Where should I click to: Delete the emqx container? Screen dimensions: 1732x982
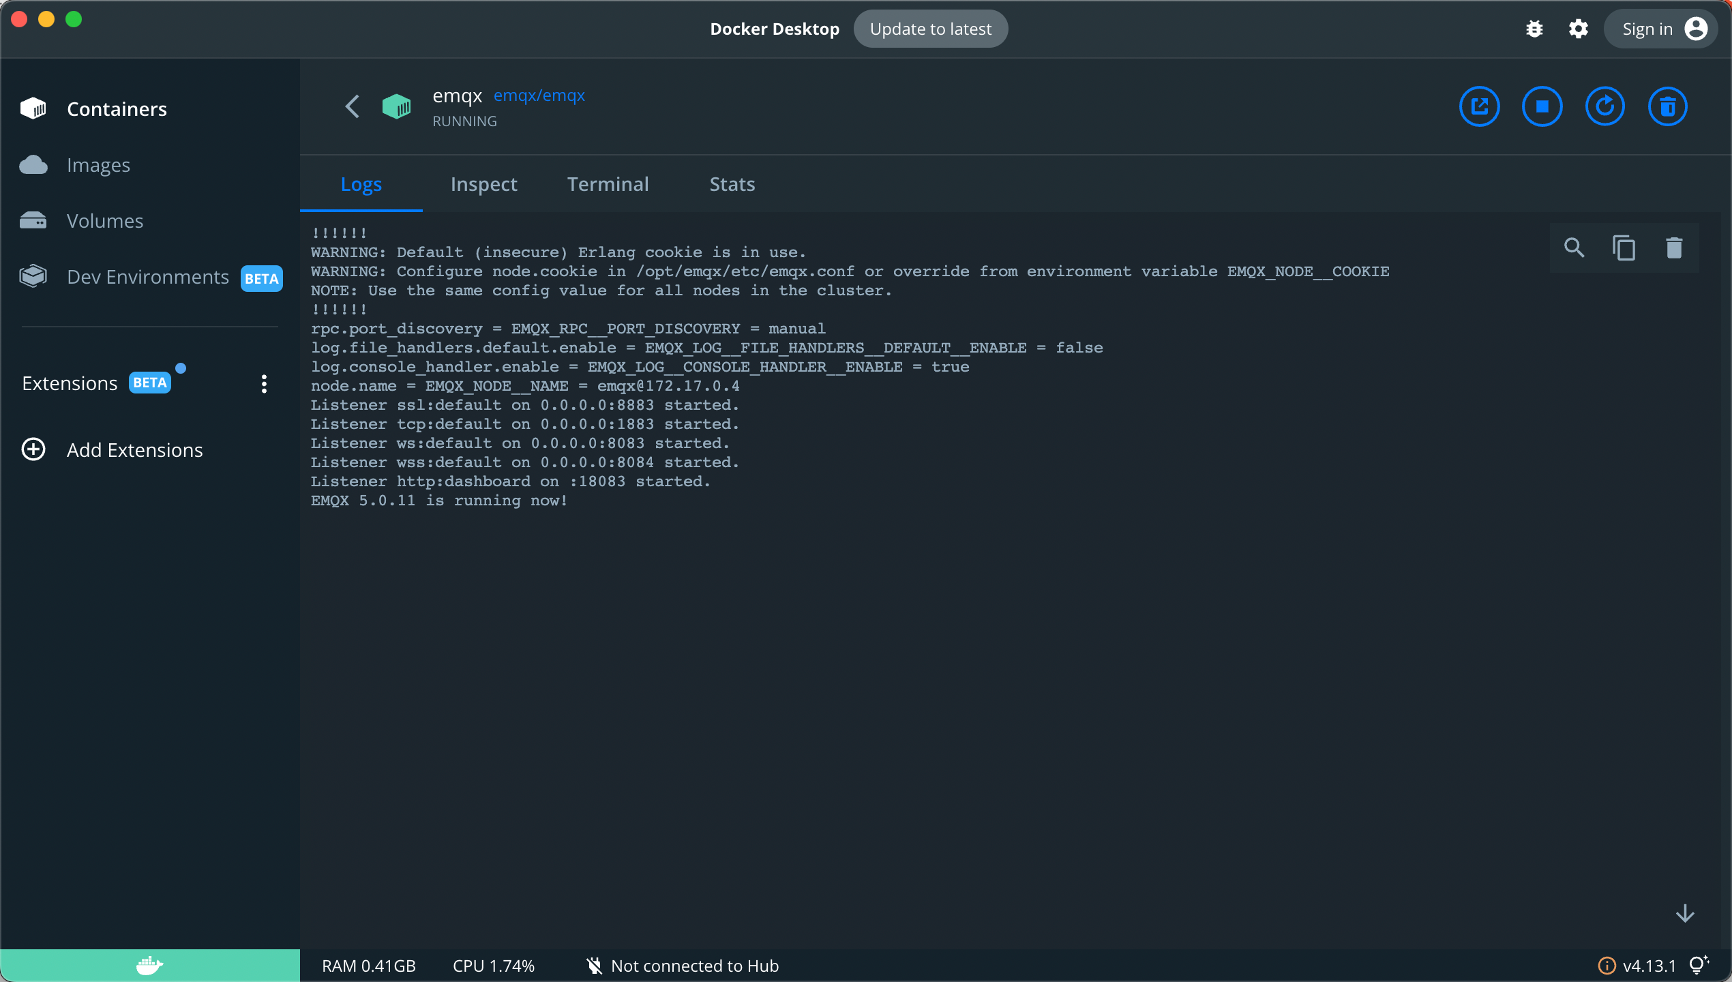click(1668, 106)
